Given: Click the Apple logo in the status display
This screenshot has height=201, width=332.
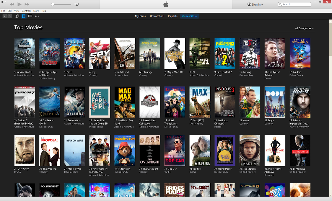Looking at the screenshot, I should click(x=166, y=4).
